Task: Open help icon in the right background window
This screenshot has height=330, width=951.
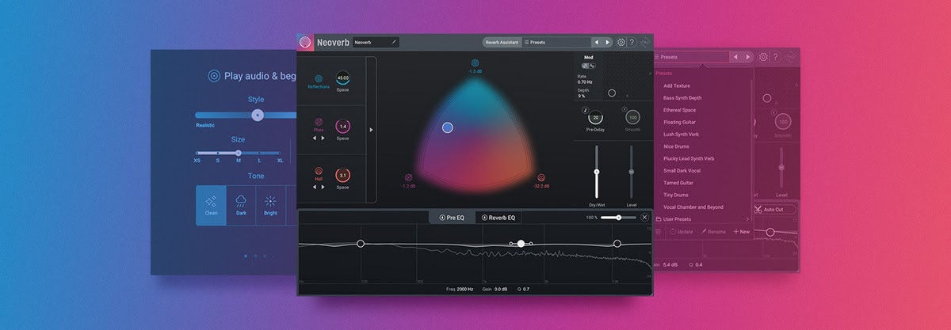Action: click(777, 57)
